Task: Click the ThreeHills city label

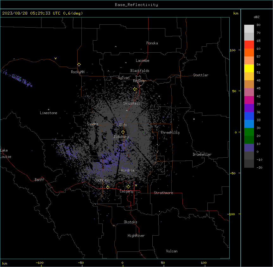Action: (x=170, y=133)
